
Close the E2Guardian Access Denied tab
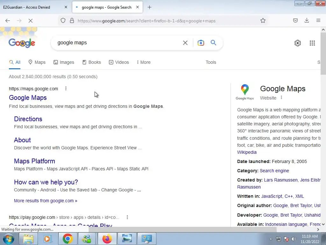(x=66, y=7)
